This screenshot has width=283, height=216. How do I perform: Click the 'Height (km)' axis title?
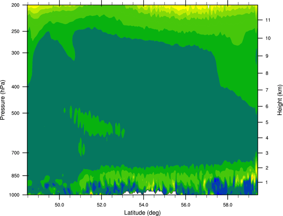pos(280,100)
